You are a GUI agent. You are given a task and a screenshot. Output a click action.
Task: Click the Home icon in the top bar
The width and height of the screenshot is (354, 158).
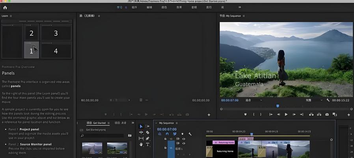tap(5, 8)
